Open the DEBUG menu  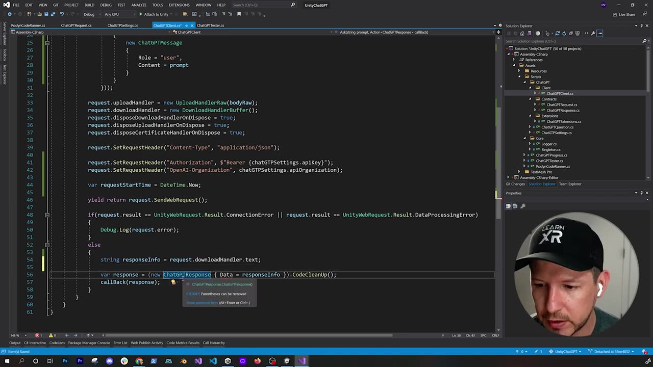pos(106,5)
